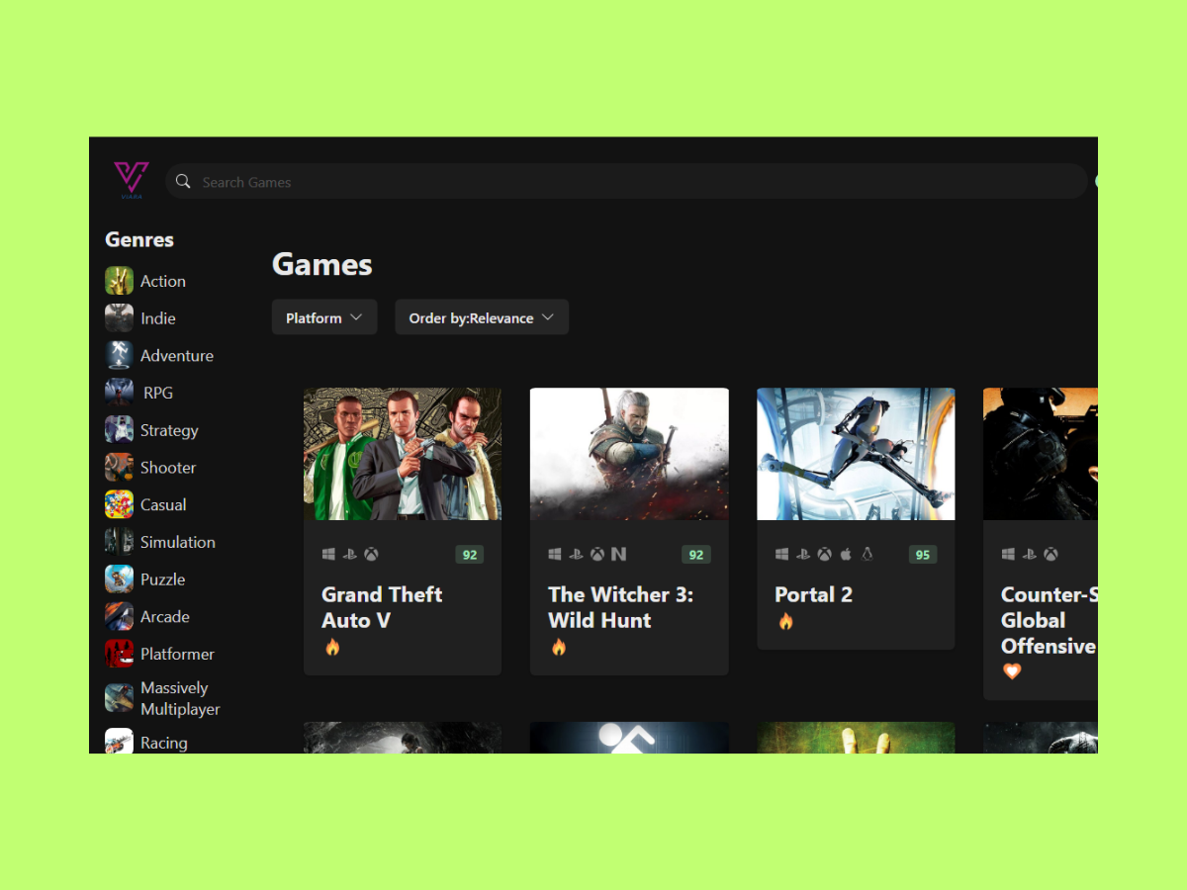Click the Search Games input field

[x=627, y=182]
